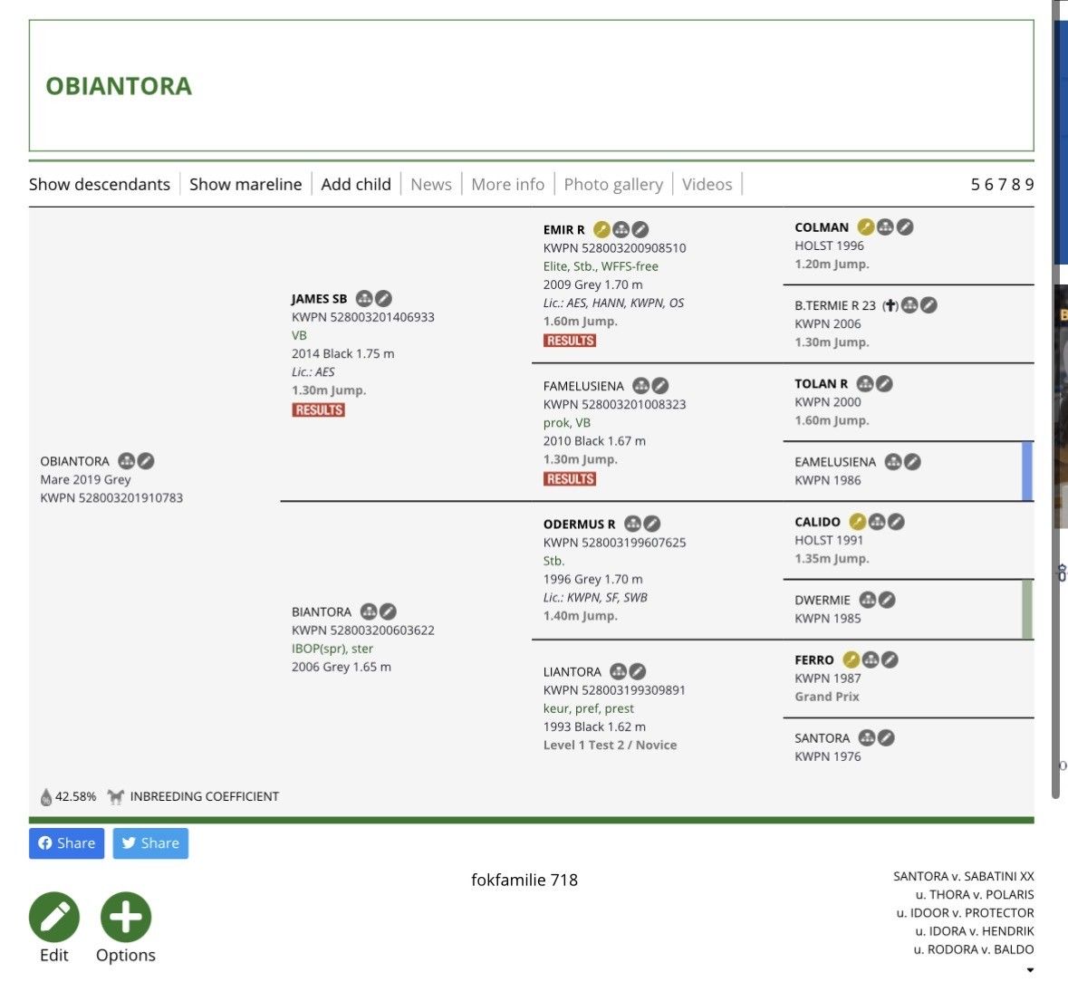Show 9 generations in pedigree
1068x1001 pixels.
(1029, 184)
